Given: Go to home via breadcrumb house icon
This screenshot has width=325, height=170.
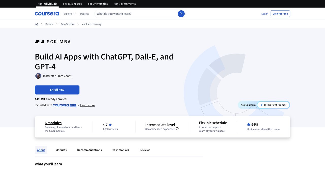Looking at the screenshot, I should coord(37,24).
